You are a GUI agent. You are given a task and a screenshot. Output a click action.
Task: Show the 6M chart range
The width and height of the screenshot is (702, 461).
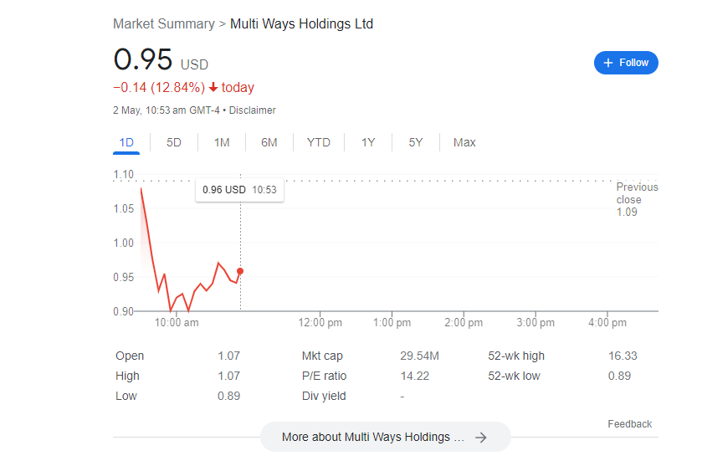[269, 143]
